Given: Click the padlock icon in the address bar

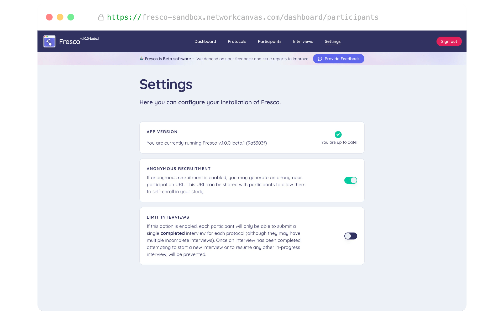Looking at the screenshot, I should pyautogui.click(x=101, y=17).
